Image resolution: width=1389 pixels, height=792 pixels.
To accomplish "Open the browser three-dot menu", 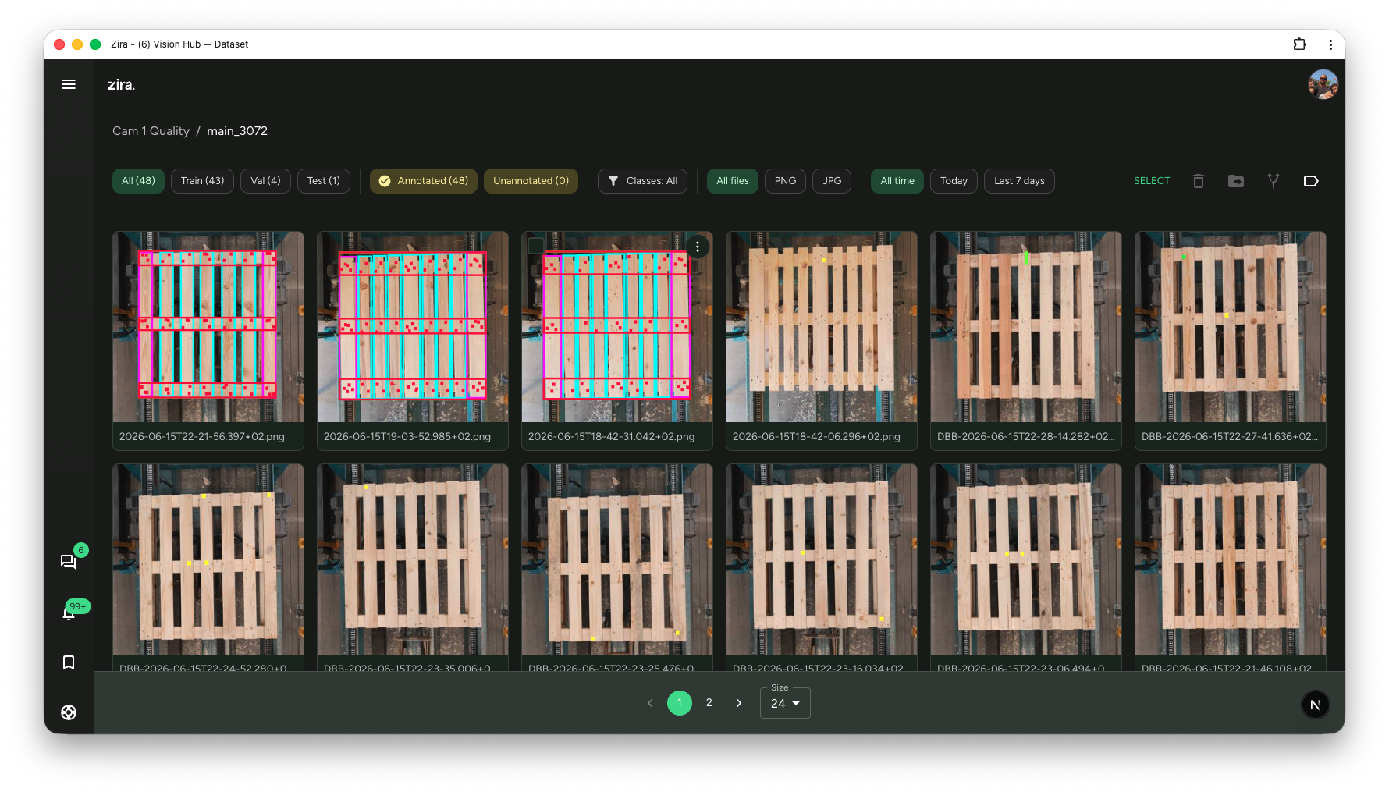I will point(1330,44).
